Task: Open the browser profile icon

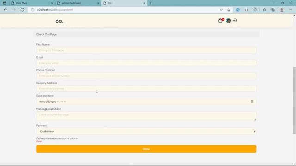Action: pyautogui.click(x=282, y=10)
